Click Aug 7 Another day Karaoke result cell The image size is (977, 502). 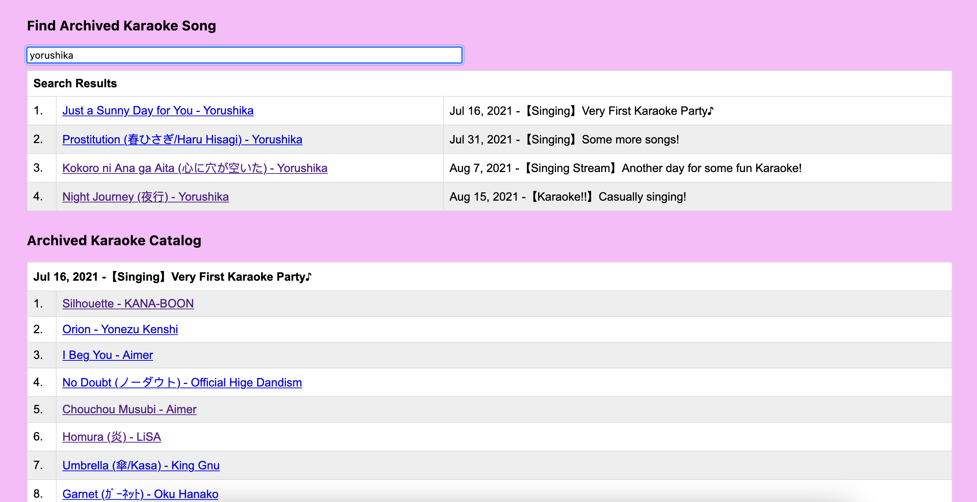(625, 168)
